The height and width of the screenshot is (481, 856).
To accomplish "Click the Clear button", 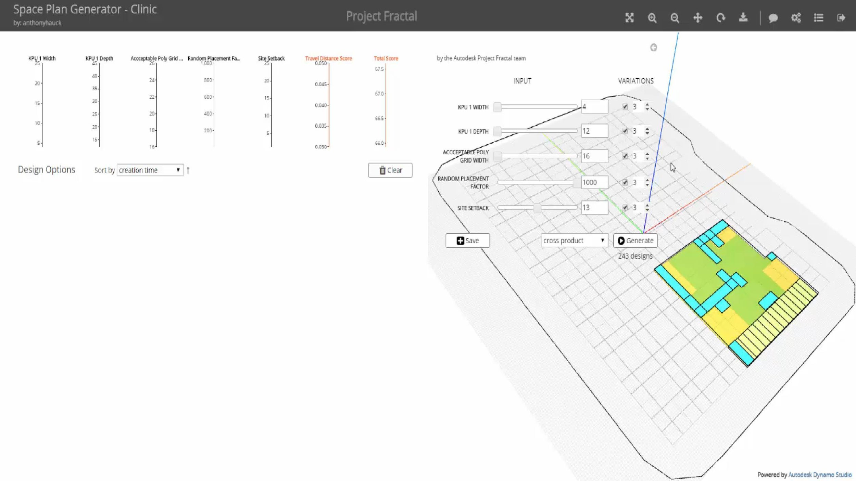I will [x=390, y=170].
